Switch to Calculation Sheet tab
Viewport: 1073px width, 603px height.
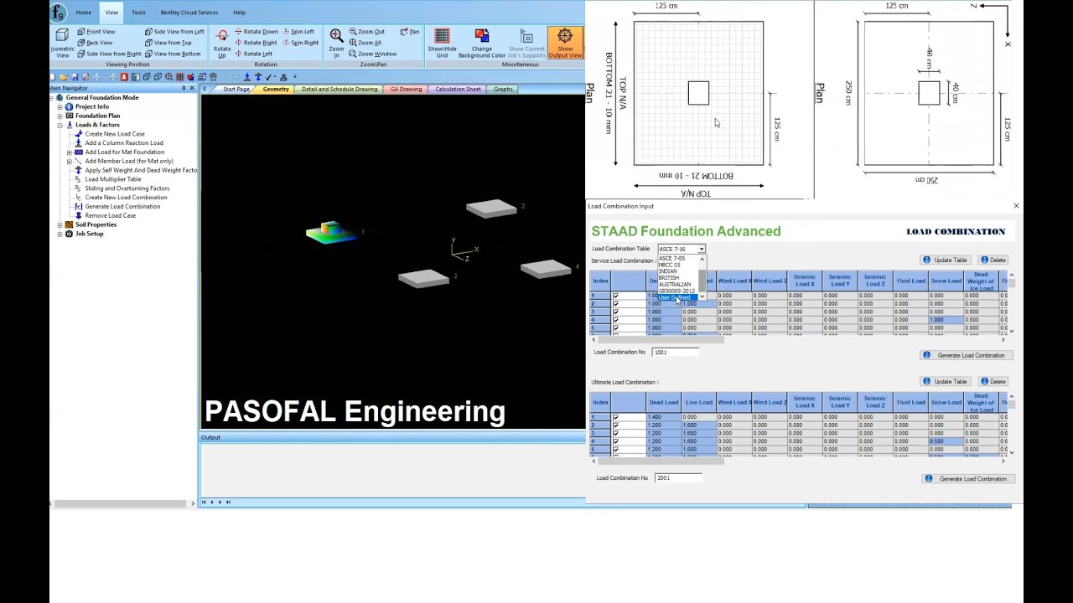[x=458, y=89]
